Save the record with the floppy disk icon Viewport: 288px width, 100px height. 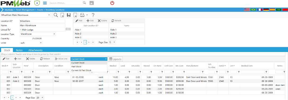69,15
